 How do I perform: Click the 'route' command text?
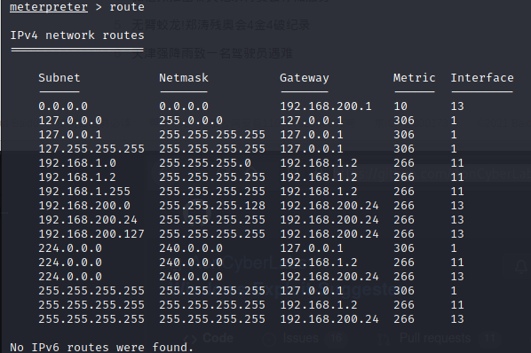(x=127, y=7)
